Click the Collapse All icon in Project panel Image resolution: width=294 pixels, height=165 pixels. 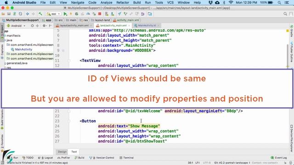coord(38,26)
